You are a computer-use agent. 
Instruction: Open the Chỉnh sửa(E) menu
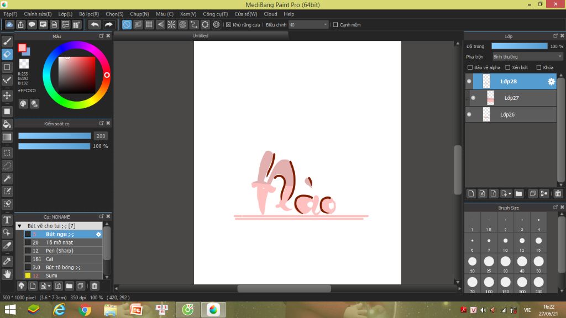[38, 14]
